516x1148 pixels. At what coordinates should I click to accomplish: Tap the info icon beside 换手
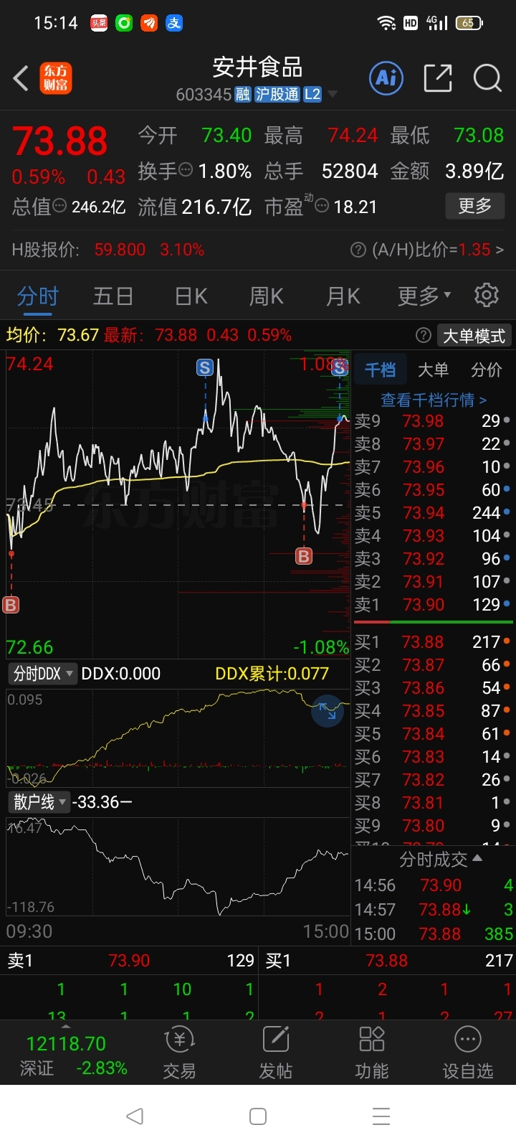186,170
